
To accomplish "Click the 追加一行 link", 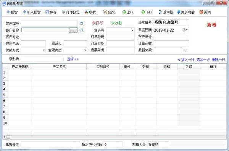I will tap(203, 59).
